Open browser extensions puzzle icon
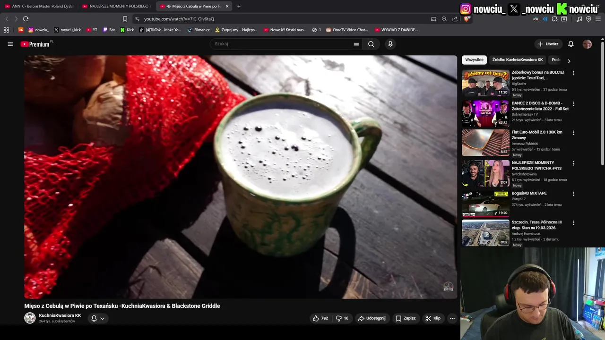605x340 pixels. coord(554,19)
